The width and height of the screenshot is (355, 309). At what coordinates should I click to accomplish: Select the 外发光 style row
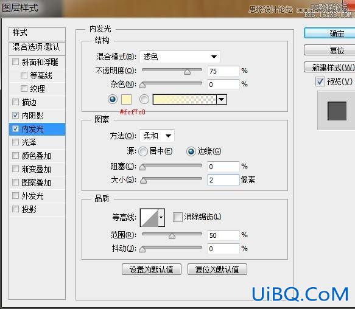37,196
